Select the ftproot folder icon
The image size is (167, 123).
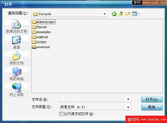click(x=34, y=27)
